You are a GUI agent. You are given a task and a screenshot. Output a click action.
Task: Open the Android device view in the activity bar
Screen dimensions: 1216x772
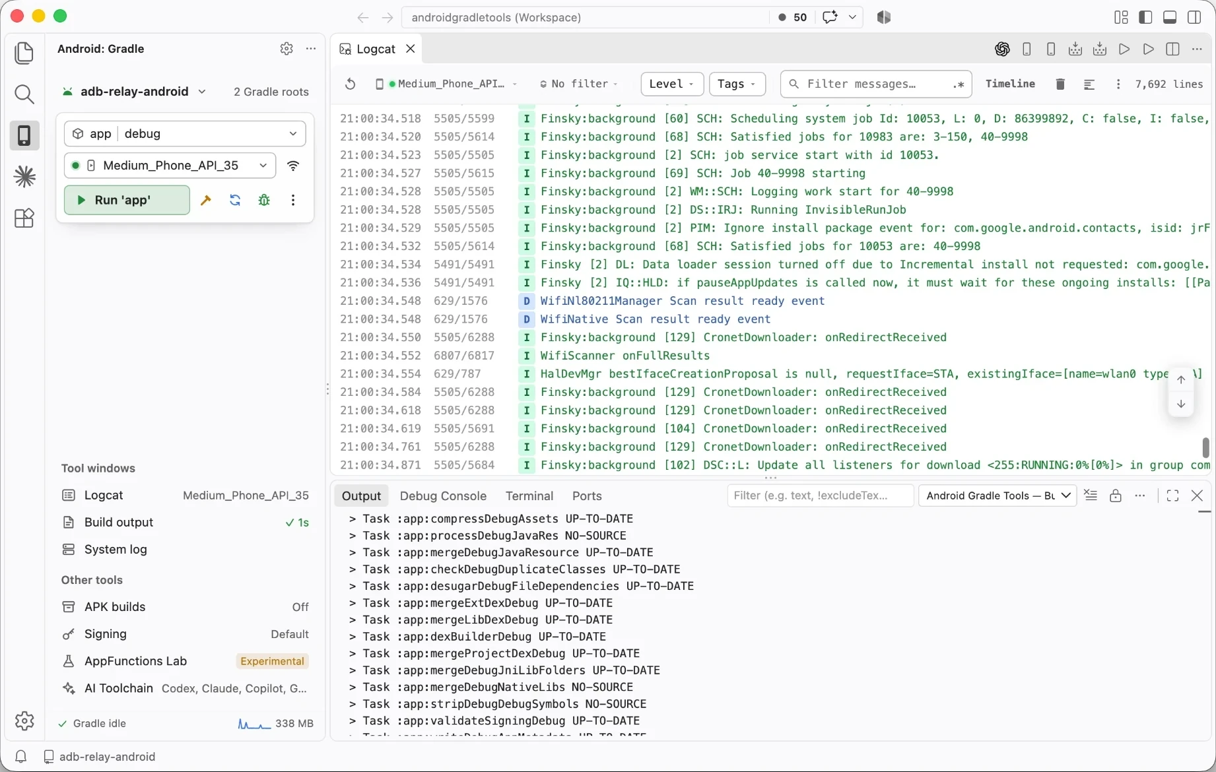tap(24, 135)
